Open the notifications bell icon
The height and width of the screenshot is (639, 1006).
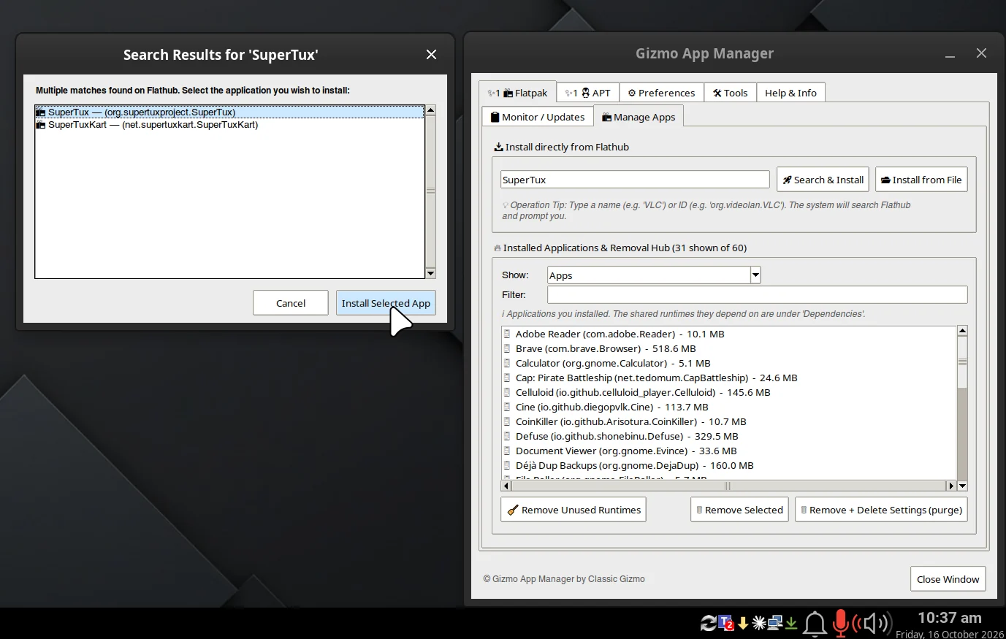pos(815,624)
